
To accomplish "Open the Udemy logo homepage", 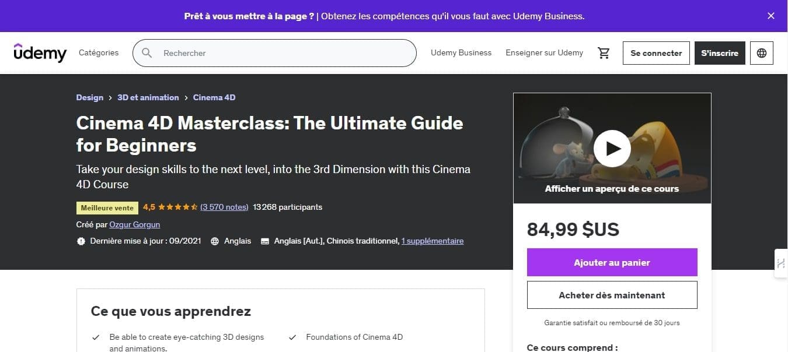I will coord(40,52).
